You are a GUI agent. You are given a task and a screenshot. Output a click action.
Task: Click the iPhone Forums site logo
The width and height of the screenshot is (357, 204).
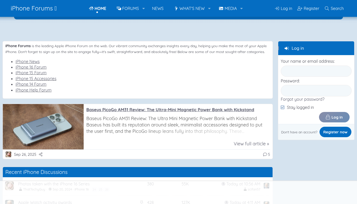33,8
